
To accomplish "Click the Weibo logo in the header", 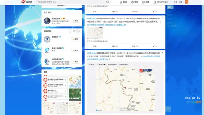I will 27,2.
